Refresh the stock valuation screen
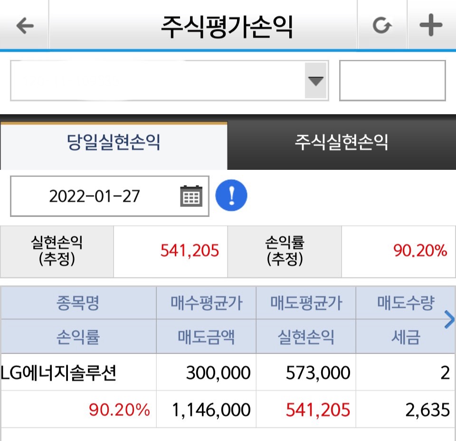Viewport: 456px width, 441px height. tap(382, 26)
